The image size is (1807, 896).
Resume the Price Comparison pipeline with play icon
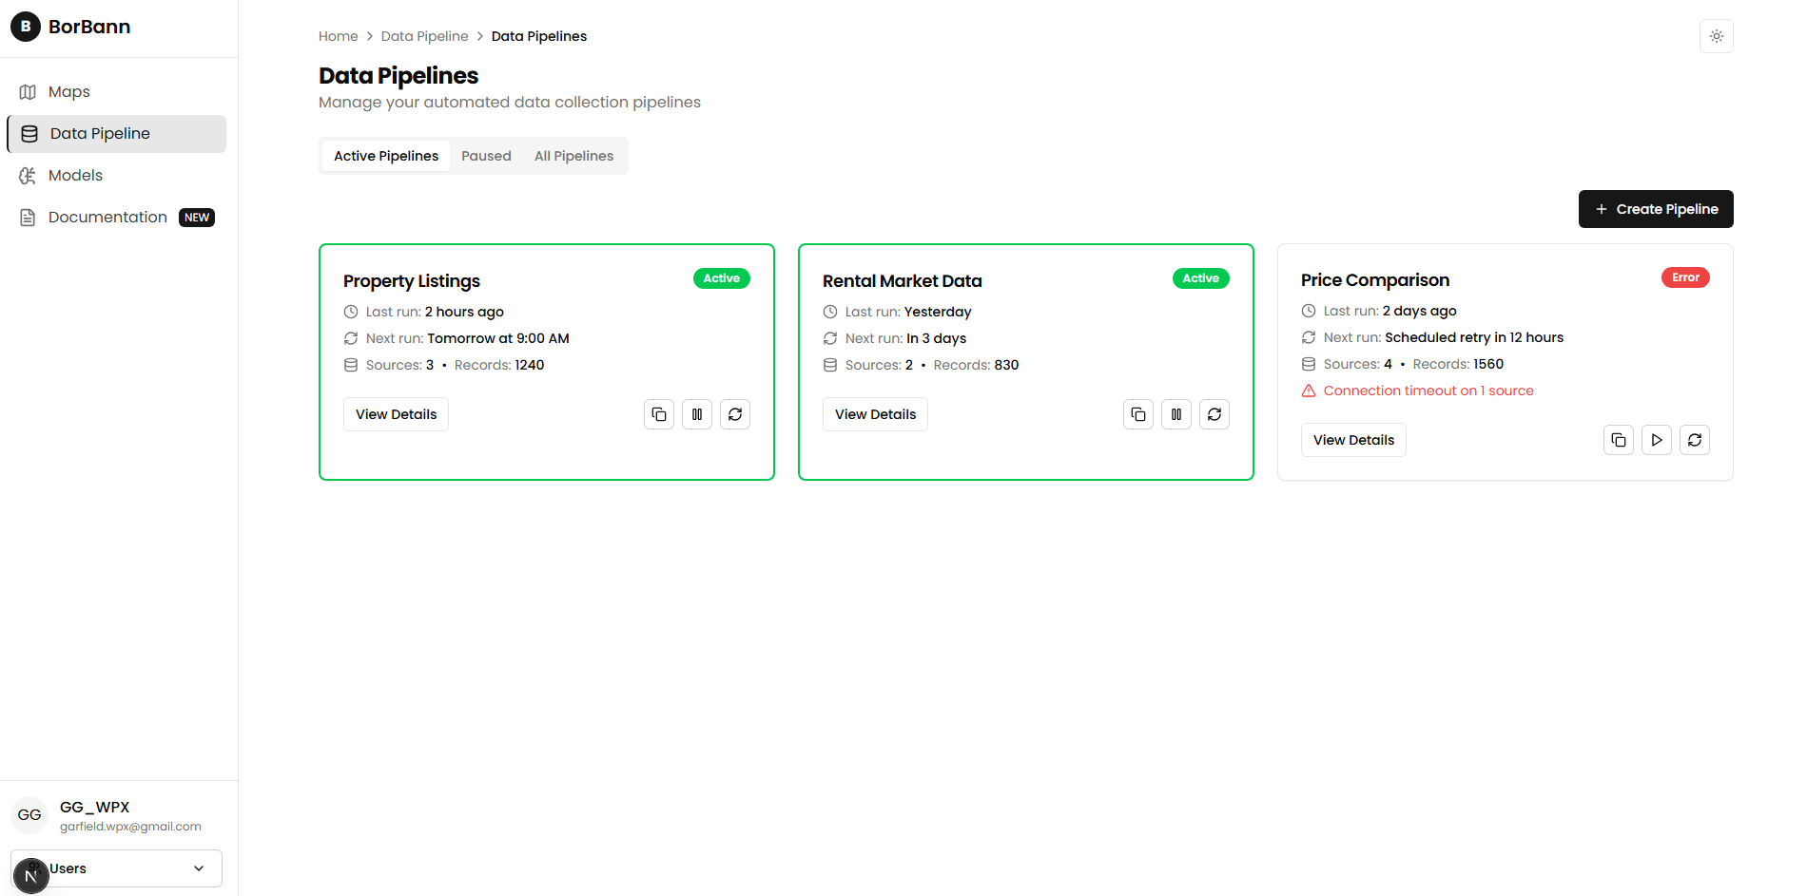(1657, 440)
